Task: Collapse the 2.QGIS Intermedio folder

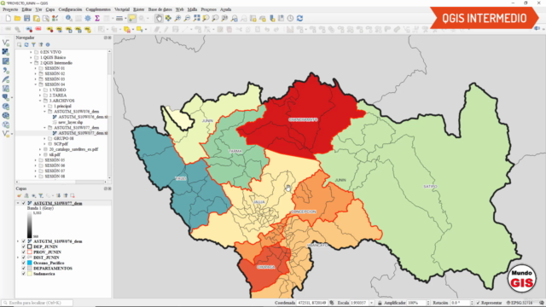Action: point(31,63)
